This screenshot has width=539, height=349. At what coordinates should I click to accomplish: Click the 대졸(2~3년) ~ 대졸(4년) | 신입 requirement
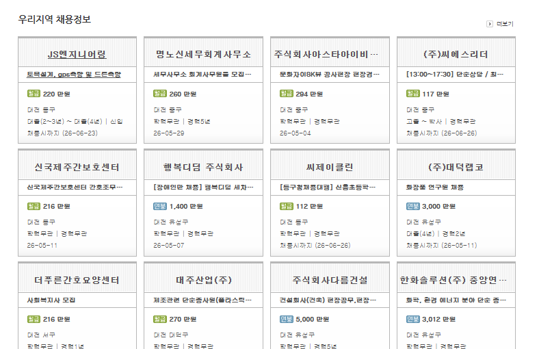point(75,121)
